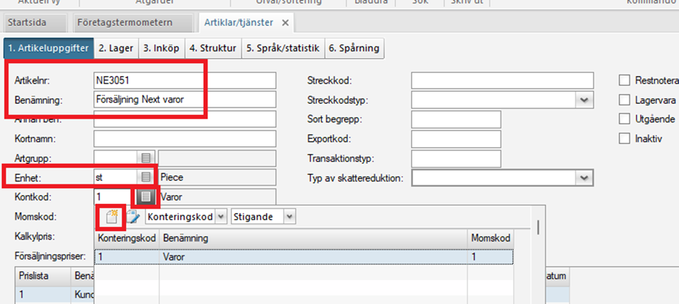Open the Typ av skattereduktion dropdown

[x=586, y=178]
